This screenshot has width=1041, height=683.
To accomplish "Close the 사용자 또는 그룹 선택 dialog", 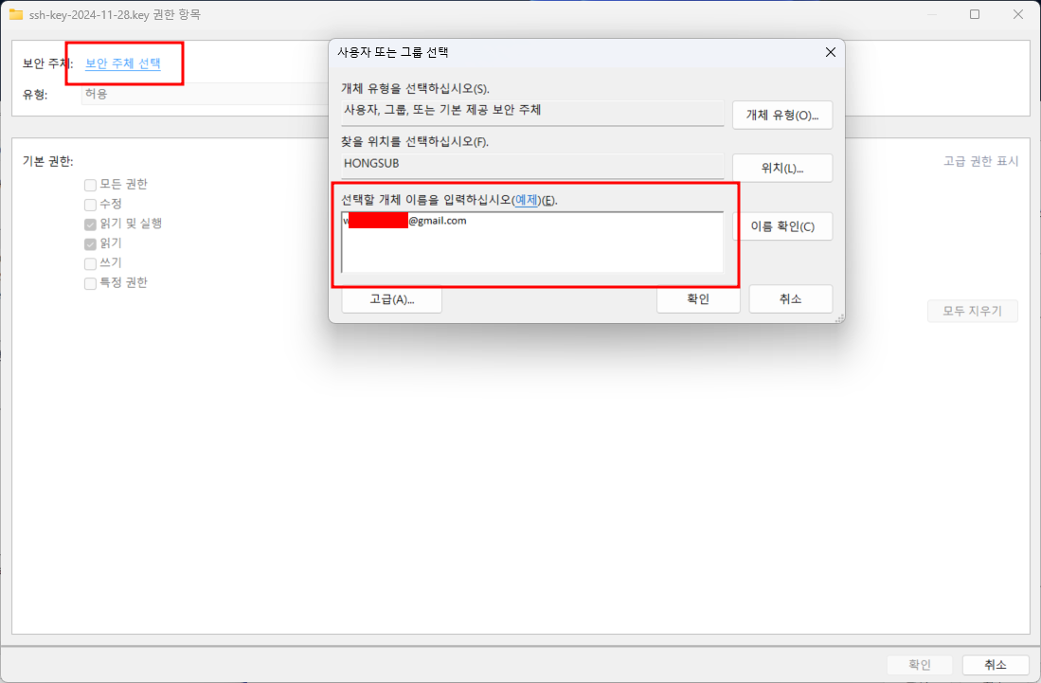I will click(830, 52).
